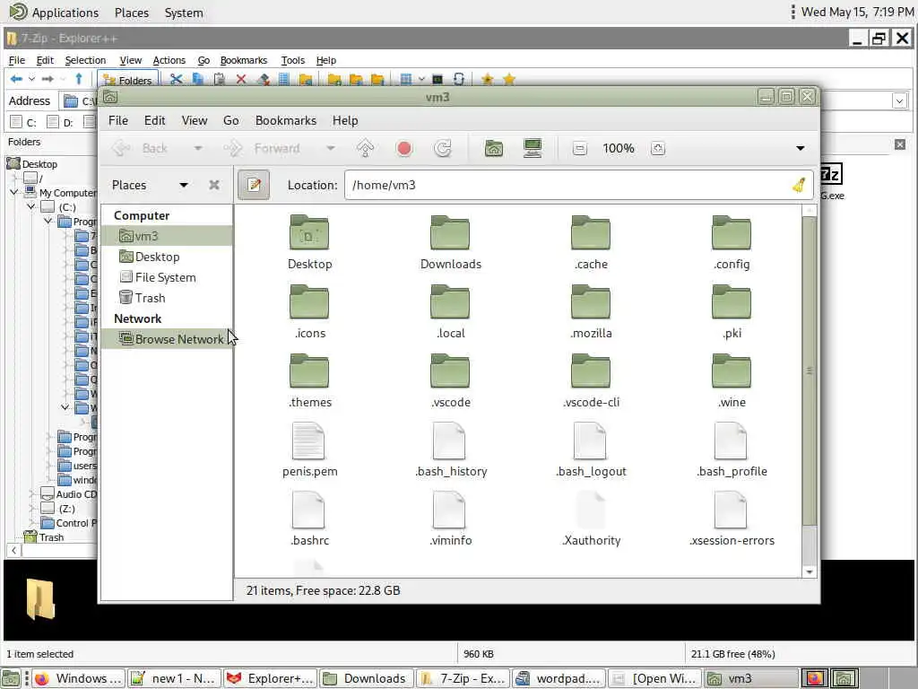This screenshot has width=918, height=689.
Task: Click the vm3 vertical scrollbar thumb
Action: coord(810,371)
